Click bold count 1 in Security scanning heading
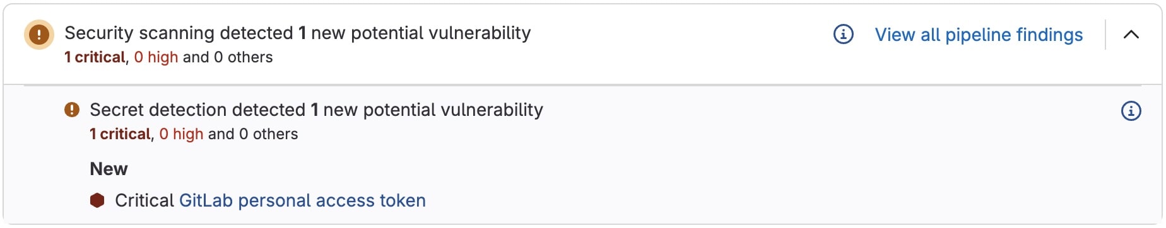The height and width of the screenshot is (228, 1166). point(302,33)
